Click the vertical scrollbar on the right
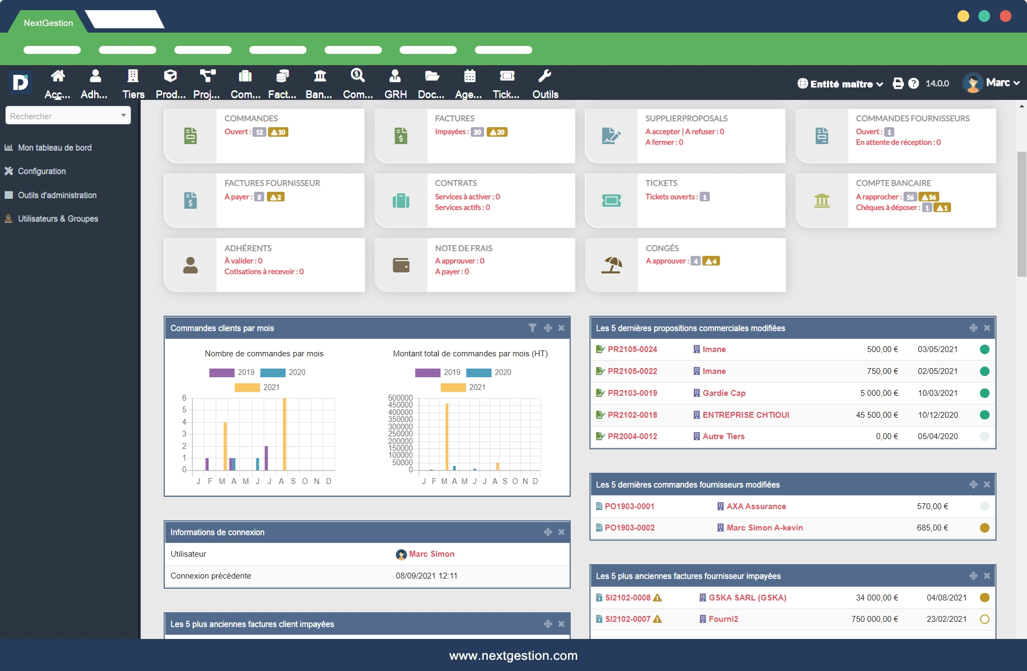Viewport: 1027px width, 671px height. (x=1021, y=214)
